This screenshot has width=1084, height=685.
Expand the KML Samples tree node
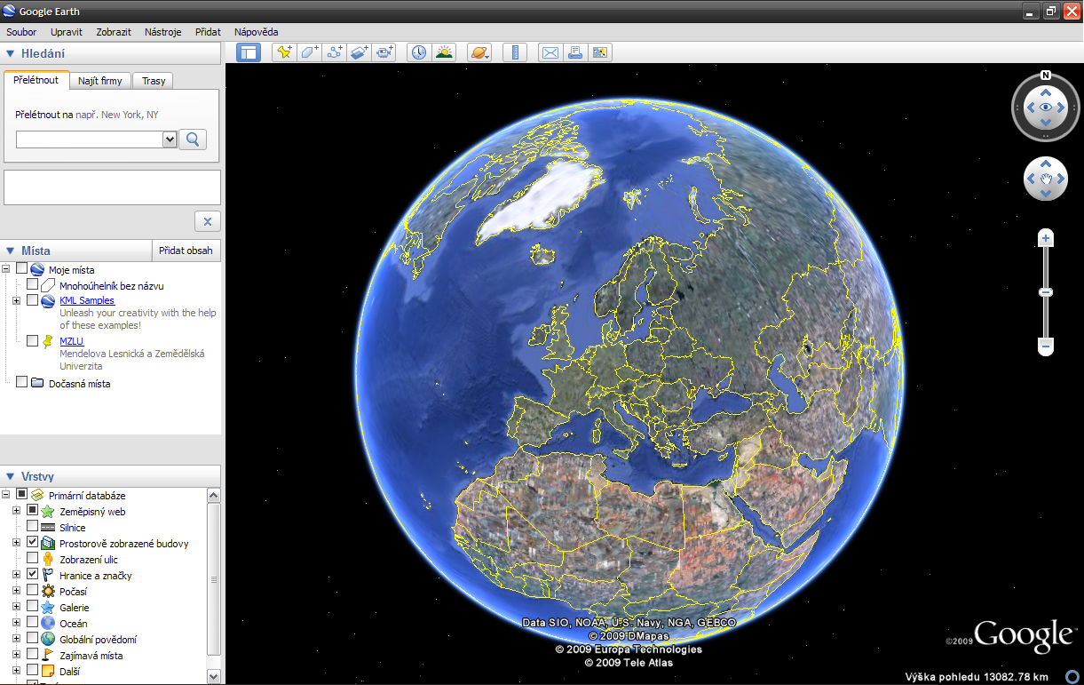click(x=16, y=301)
